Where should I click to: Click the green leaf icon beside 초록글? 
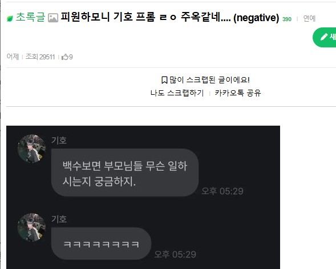10,18
